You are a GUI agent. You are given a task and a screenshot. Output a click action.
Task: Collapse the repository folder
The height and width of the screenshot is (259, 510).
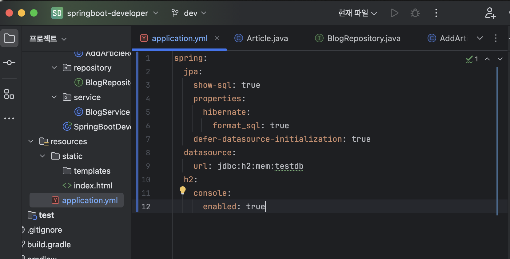click(54, 68)
